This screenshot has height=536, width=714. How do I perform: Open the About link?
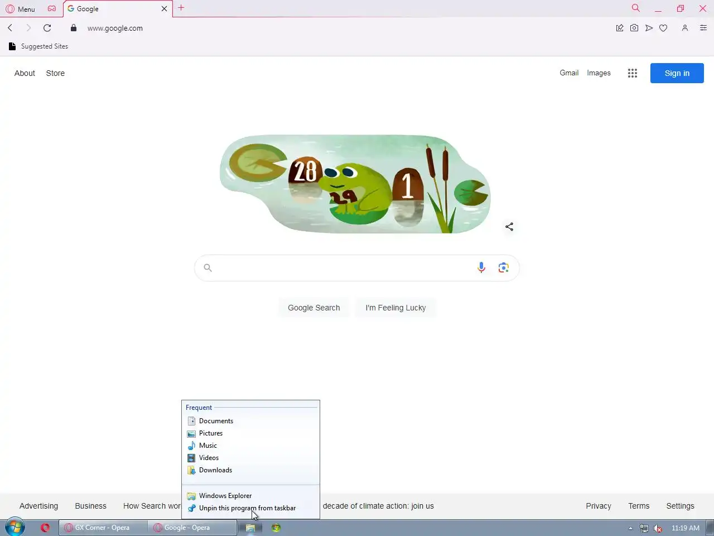point(25,73)
